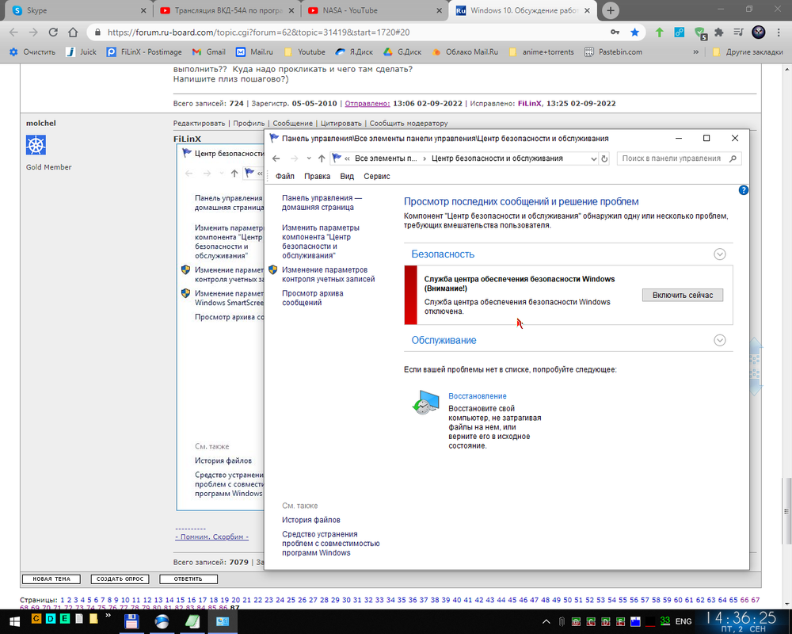This screenshot has width=792, height=634.
Task: Open the Chrome profile avatar
Action: pyautogui.click(x=759, y=32)
